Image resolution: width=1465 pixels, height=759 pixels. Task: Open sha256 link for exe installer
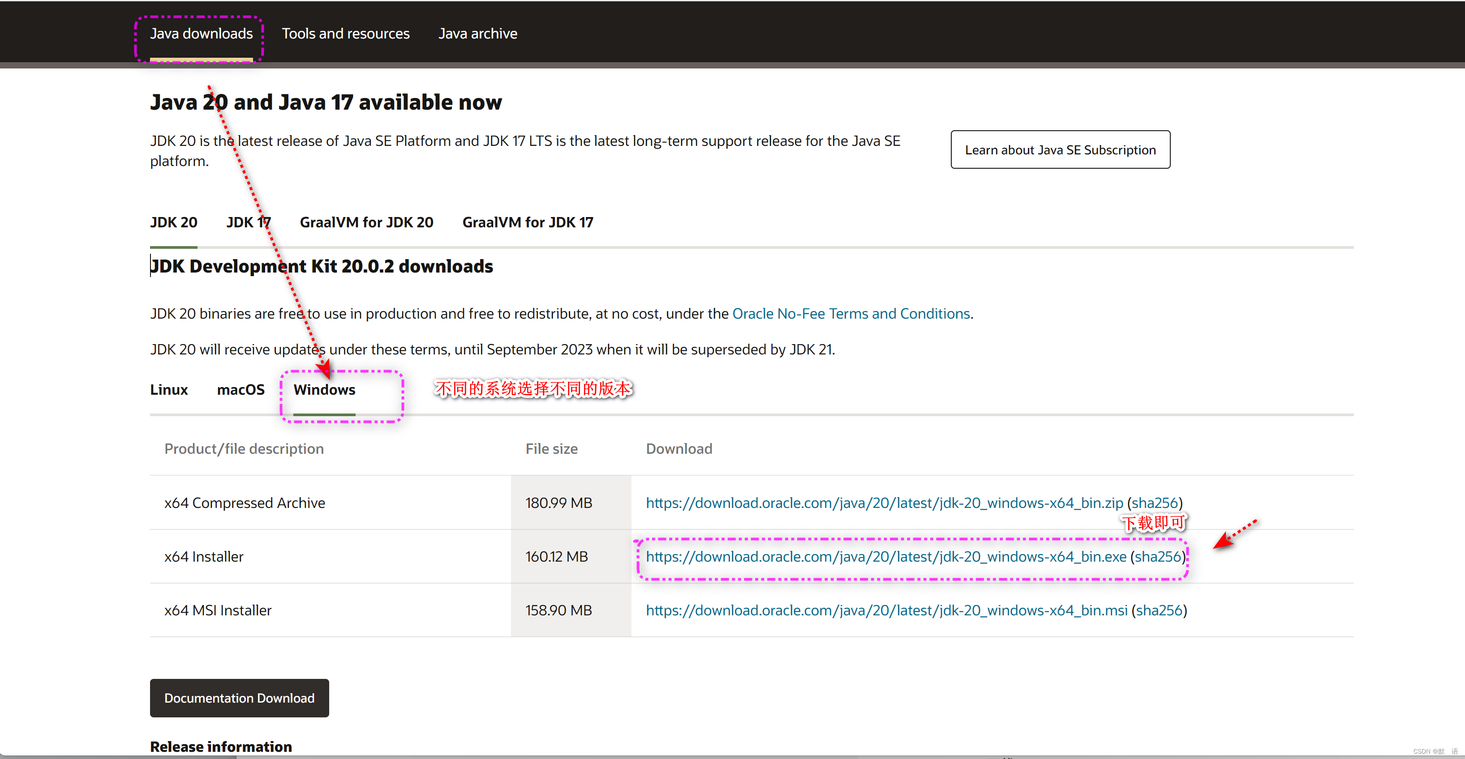click(1158, 557)
